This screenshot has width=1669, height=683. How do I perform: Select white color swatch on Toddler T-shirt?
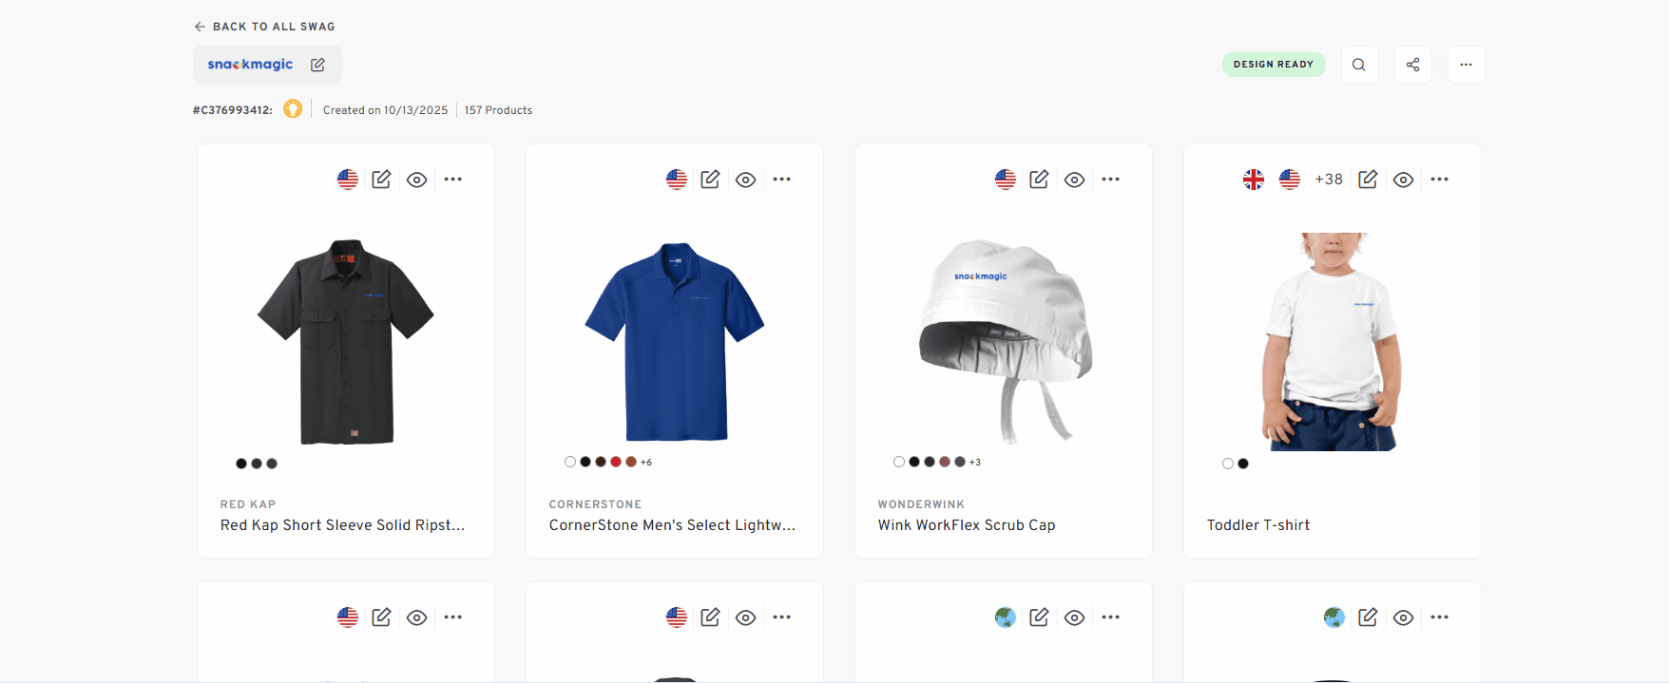point(1228,464)
